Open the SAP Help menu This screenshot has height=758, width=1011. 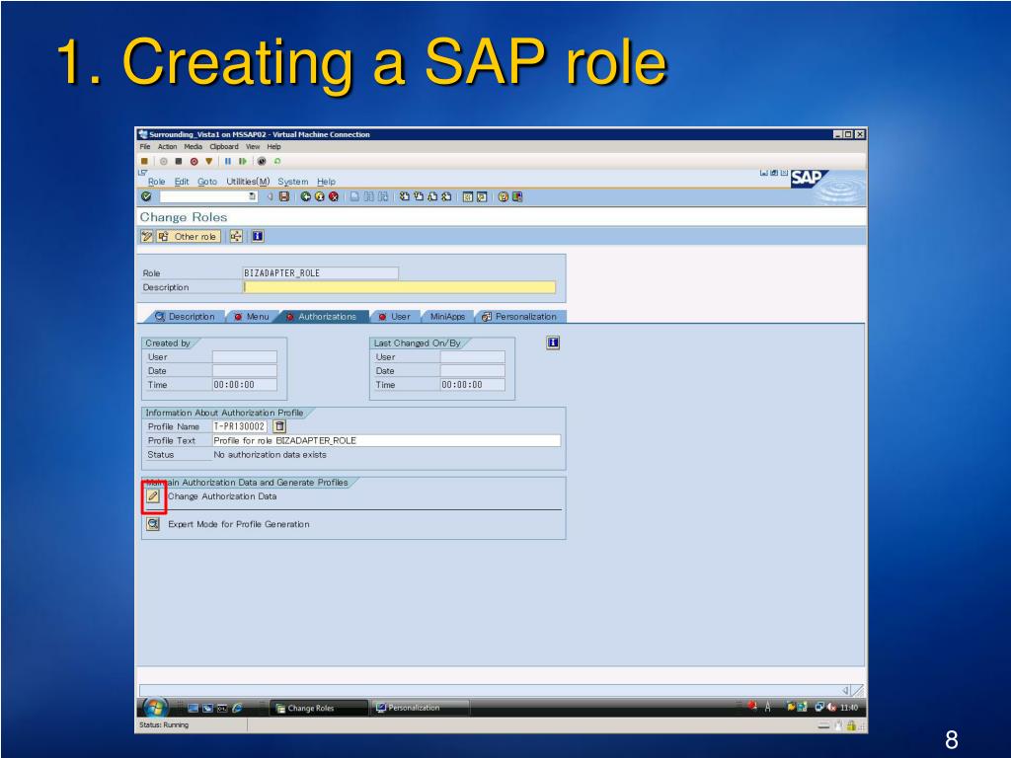(x=326, y=182)
